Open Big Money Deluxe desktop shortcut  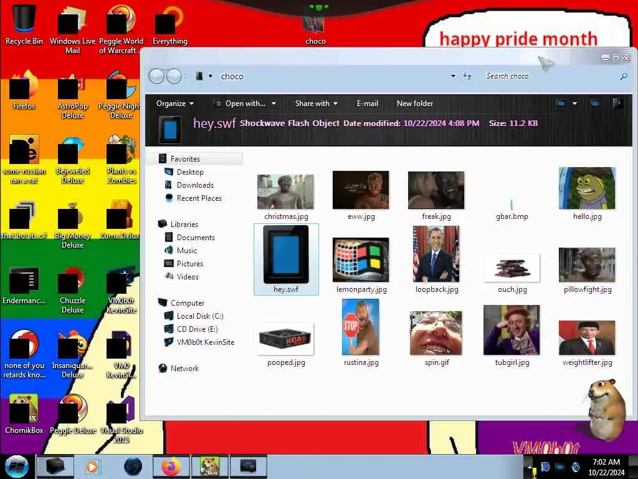point(72,225)
